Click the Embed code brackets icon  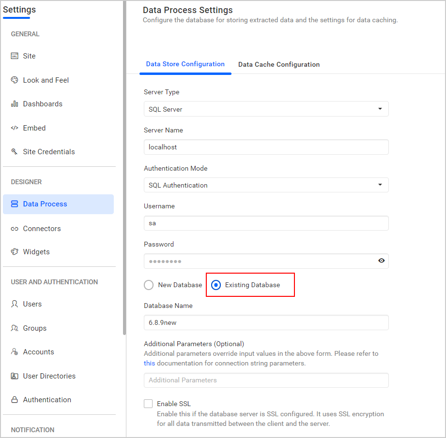tap(15, 128)
